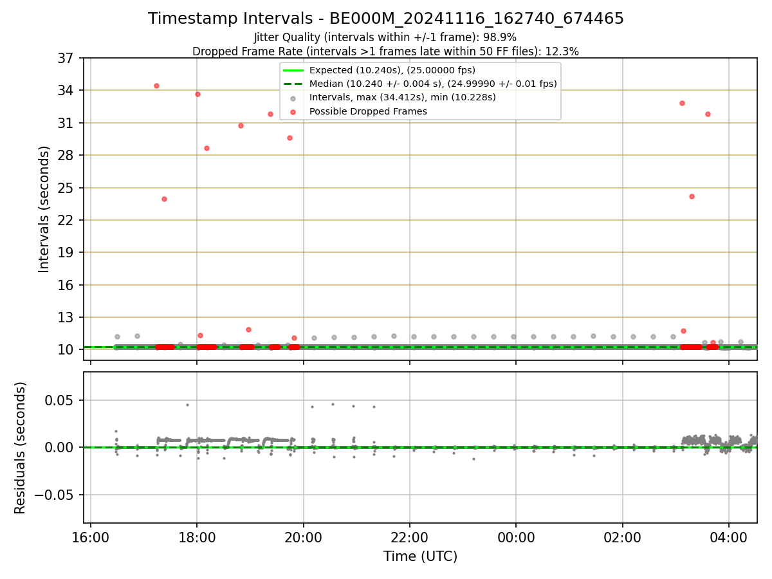Click the 'Residuals (seconds)' y-axis label
772x579 pixels.
tap(21, 448)
